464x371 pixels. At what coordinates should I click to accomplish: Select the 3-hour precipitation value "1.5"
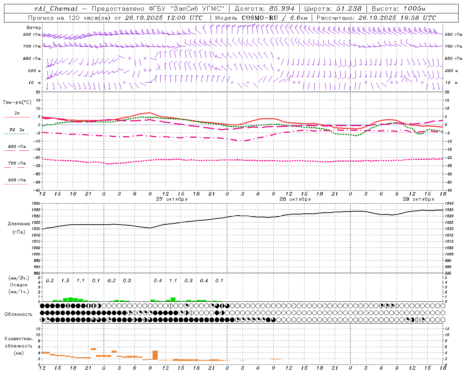coord(65,281)
